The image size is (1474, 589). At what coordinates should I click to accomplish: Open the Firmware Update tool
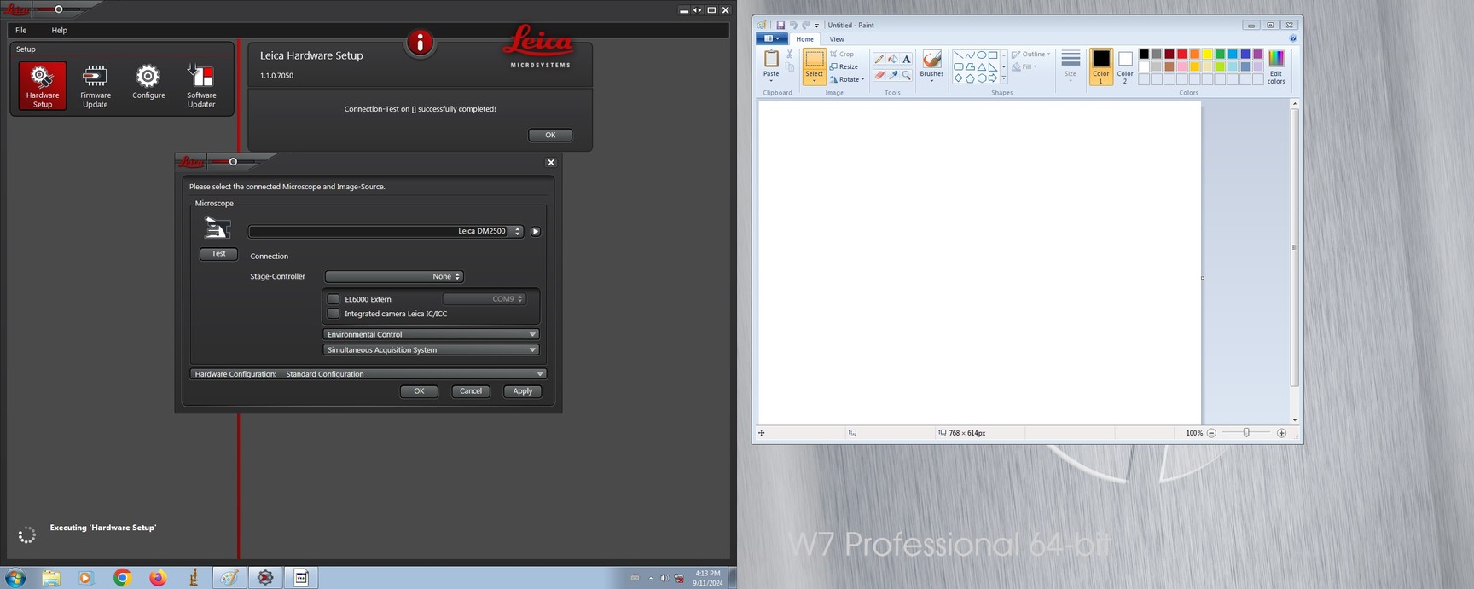[95, 85]
